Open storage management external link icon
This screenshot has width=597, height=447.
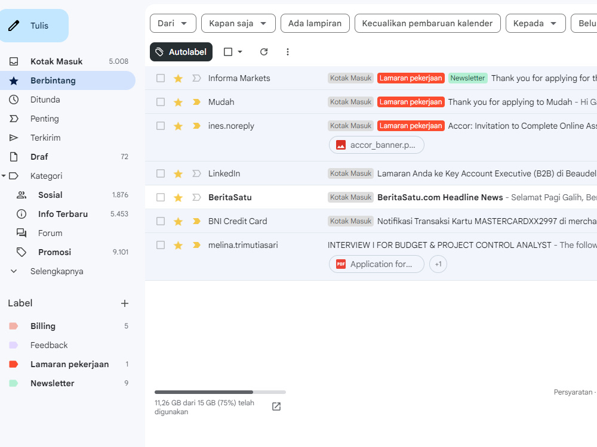[276, 406]
